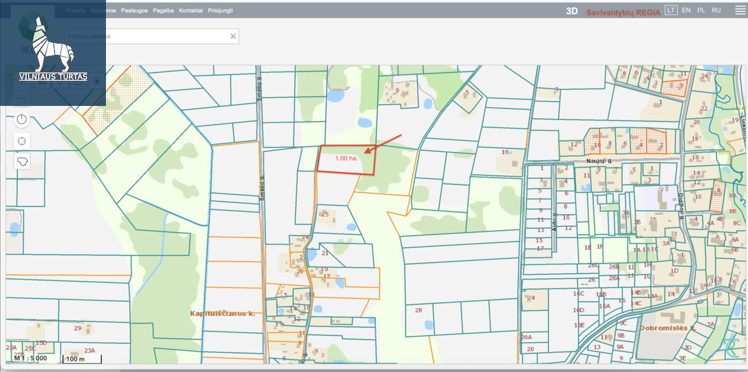
Task: Select parcel labeled 23A
Action: 90,350
